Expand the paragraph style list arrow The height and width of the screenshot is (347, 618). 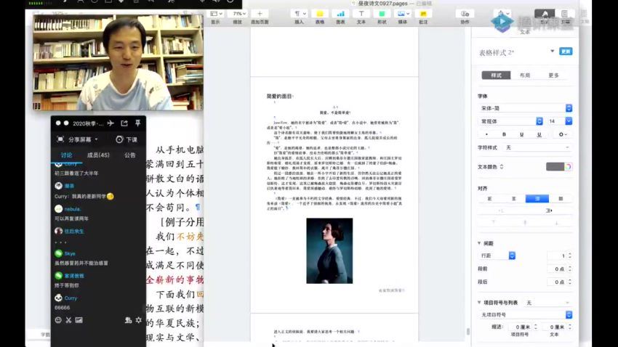coord(552,52)
